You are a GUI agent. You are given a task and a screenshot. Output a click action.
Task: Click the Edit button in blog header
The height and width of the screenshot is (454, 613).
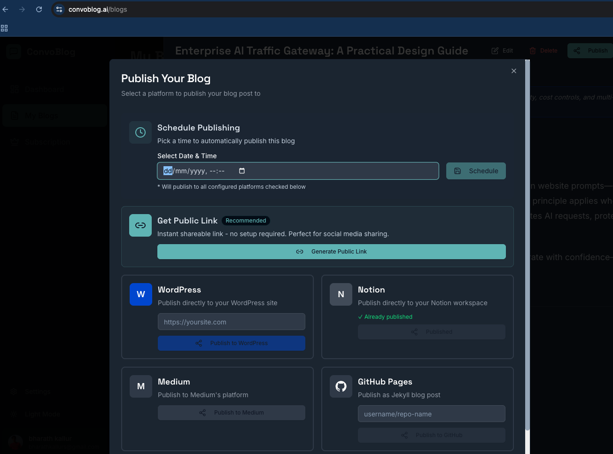tap(502, 51)
